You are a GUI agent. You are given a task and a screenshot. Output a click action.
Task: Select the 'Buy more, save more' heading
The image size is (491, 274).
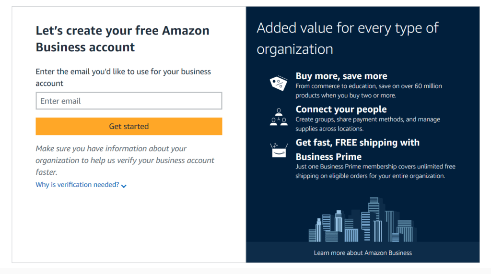click(x=341, y=76)
